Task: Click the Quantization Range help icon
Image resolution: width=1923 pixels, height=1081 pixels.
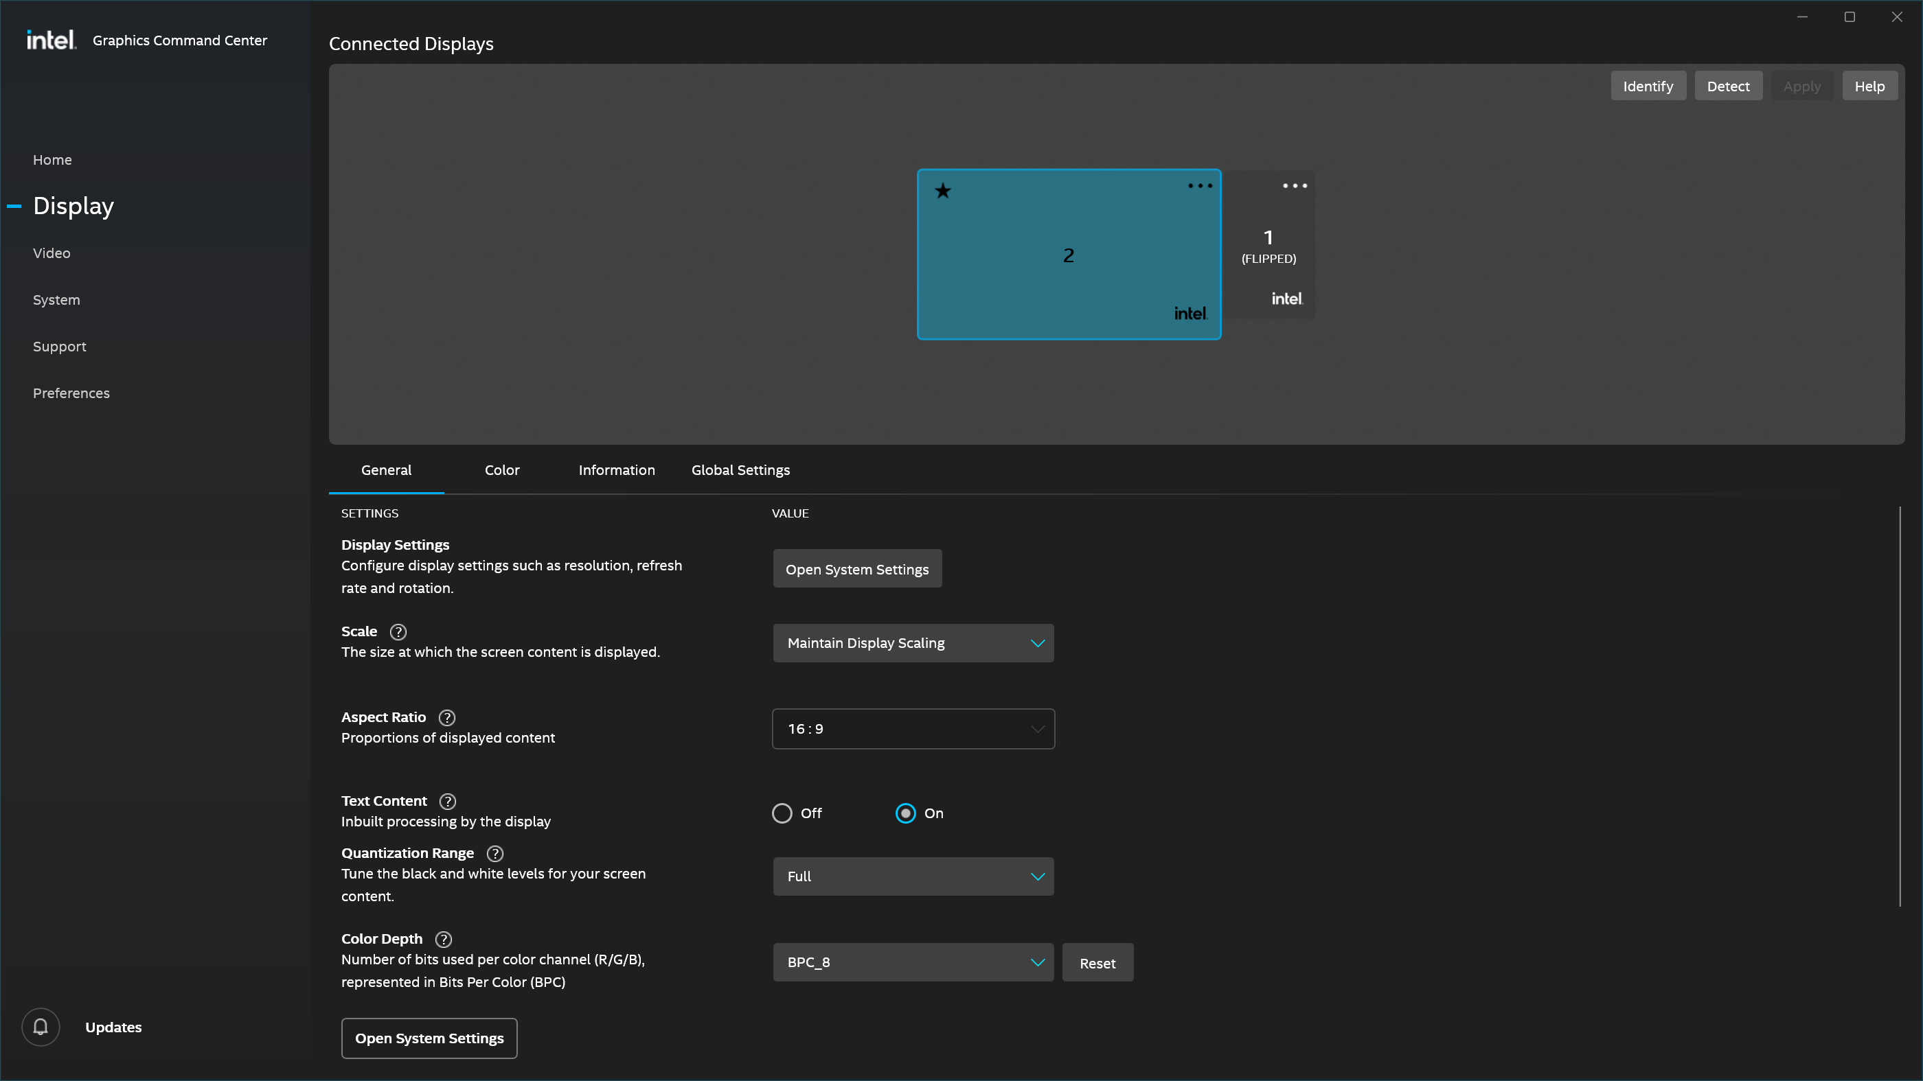Action: [495, 853]
